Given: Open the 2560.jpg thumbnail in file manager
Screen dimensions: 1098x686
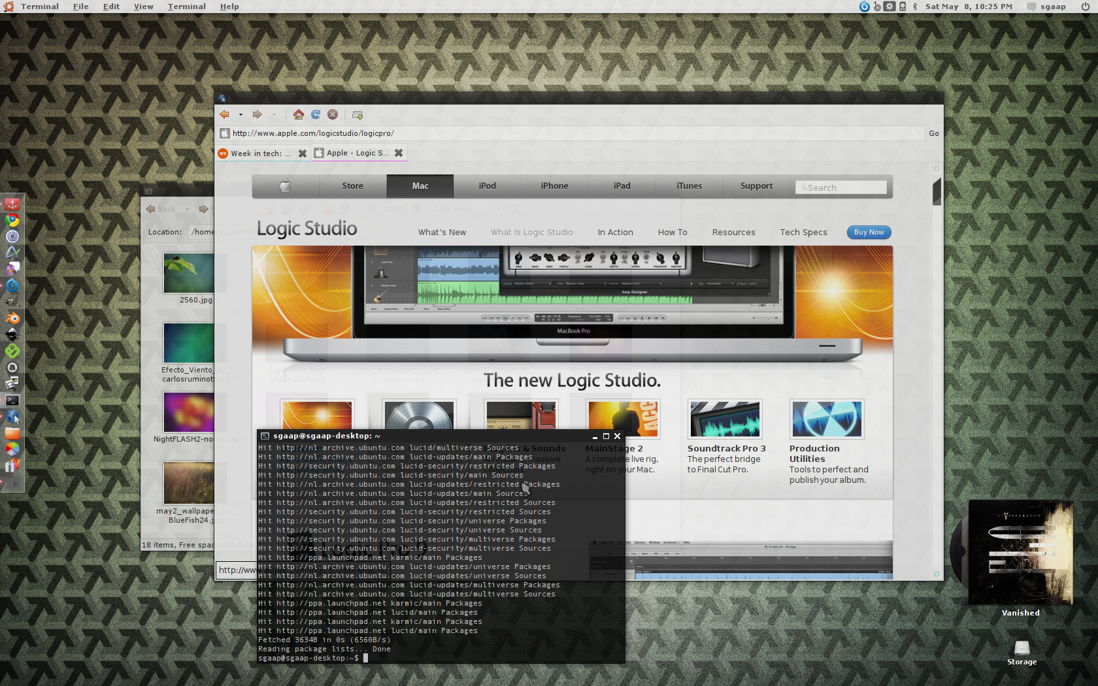Looking at the screenshot, I should (x=189, y=273).
